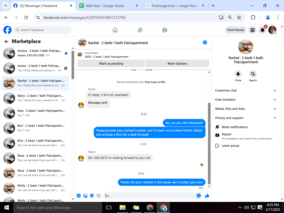
Task: Click conversation list scrollbar thumb
Action: point(73,65)
